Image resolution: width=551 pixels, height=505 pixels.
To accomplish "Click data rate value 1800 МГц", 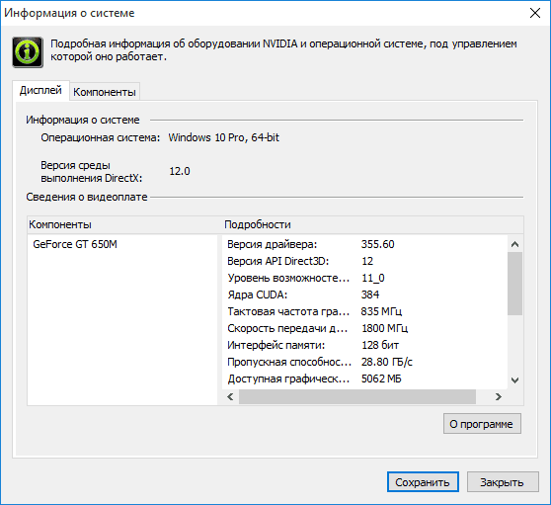I will 384,328.
